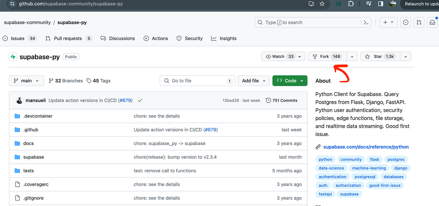
Task: Open the create new plus dropdown
Action: [x=388, y=22]
